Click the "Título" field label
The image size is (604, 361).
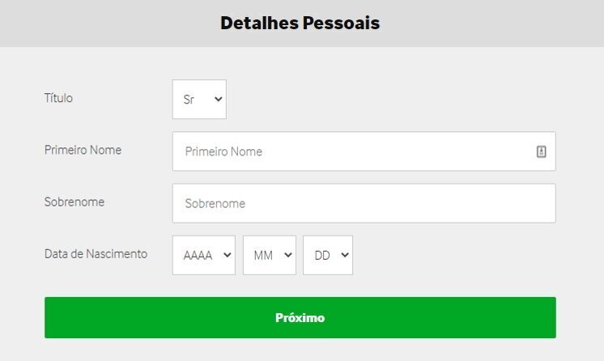58,98
